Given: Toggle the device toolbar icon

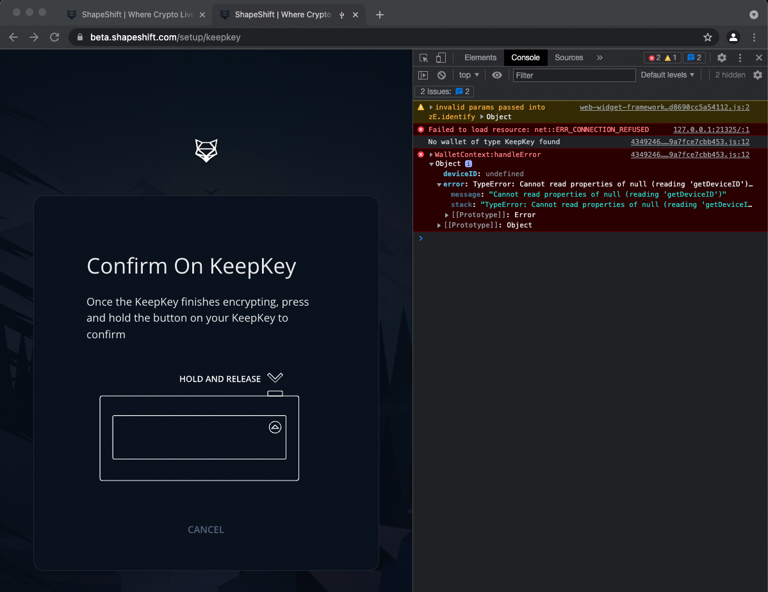Looking at the screenshot, I should point(441,58).
